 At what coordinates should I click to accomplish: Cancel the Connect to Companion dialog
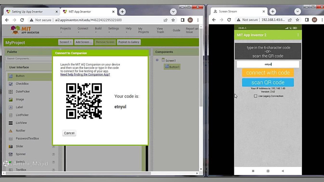pos(69,133)
